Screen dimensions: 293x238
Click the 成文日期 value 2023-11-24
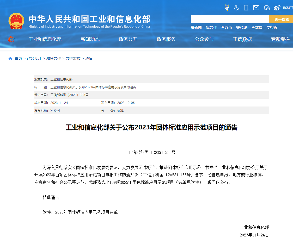59,103
